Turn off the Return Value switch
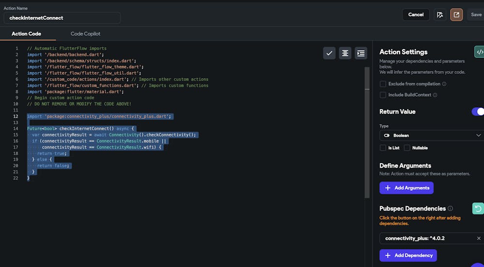Screen dimensions: 484x267 pyautogui.click(x=477, y=112)
